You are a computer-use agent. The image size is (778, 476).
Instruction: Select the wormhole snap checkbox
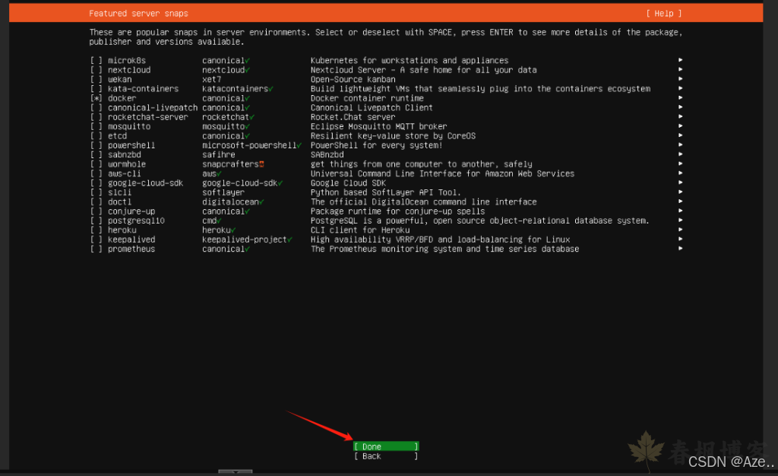click(x=96, y=164)
